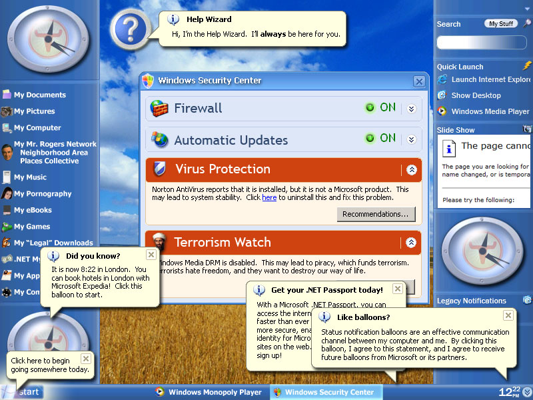Image resolution: width=533 pixels, height=400 pixels.
Task: Expand the Automatic Updates section chevron
Action: (x=411, y=139)
